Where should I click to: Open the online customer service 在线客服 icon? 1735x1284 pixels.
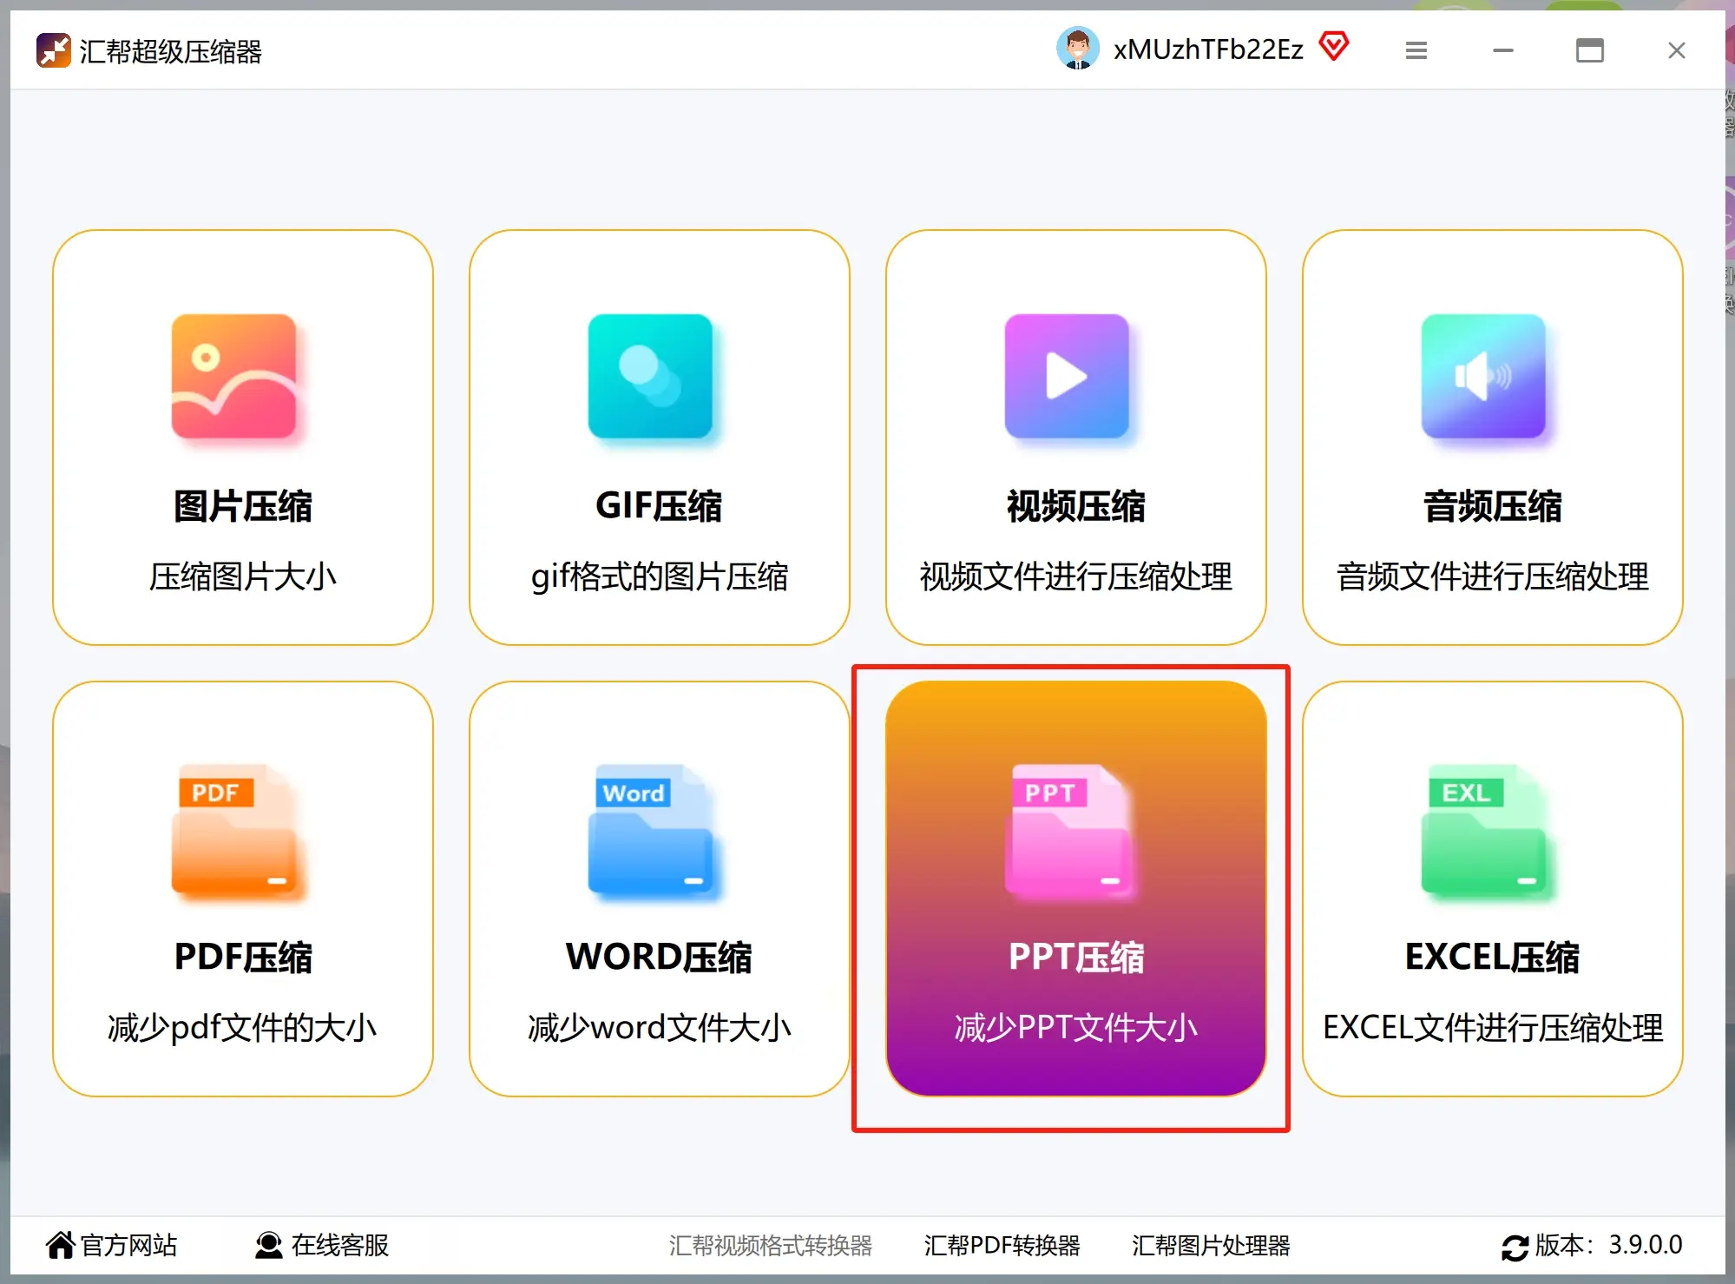[267, 1245]
